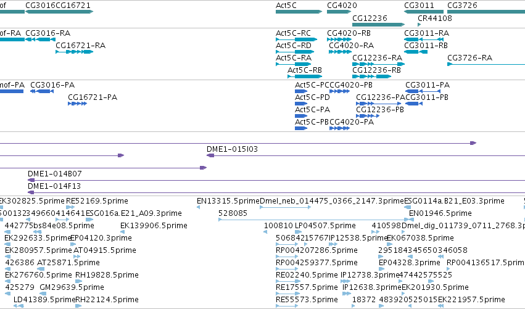The width and height of the screenshot is (525, 309).
Task: Select the CG16721 gene label
Action: (x=73, y=6)
